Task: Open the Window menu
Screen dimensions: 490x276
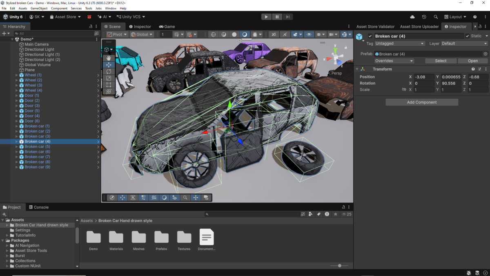Action: 111,8
